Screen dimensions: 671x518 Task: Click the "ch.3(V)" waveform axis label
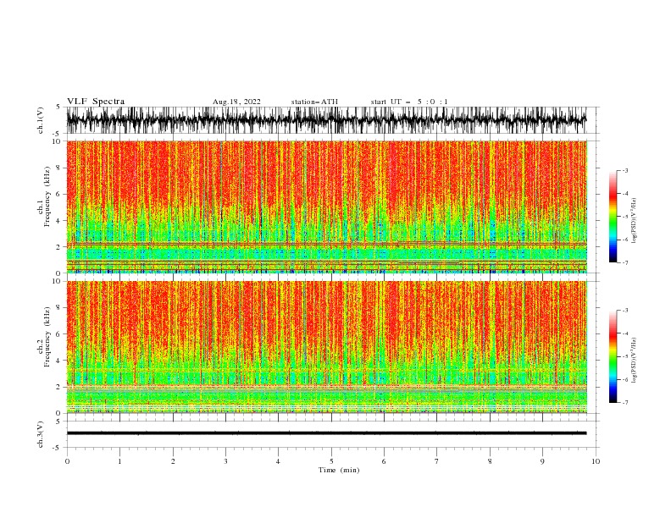tap(41, 434)
